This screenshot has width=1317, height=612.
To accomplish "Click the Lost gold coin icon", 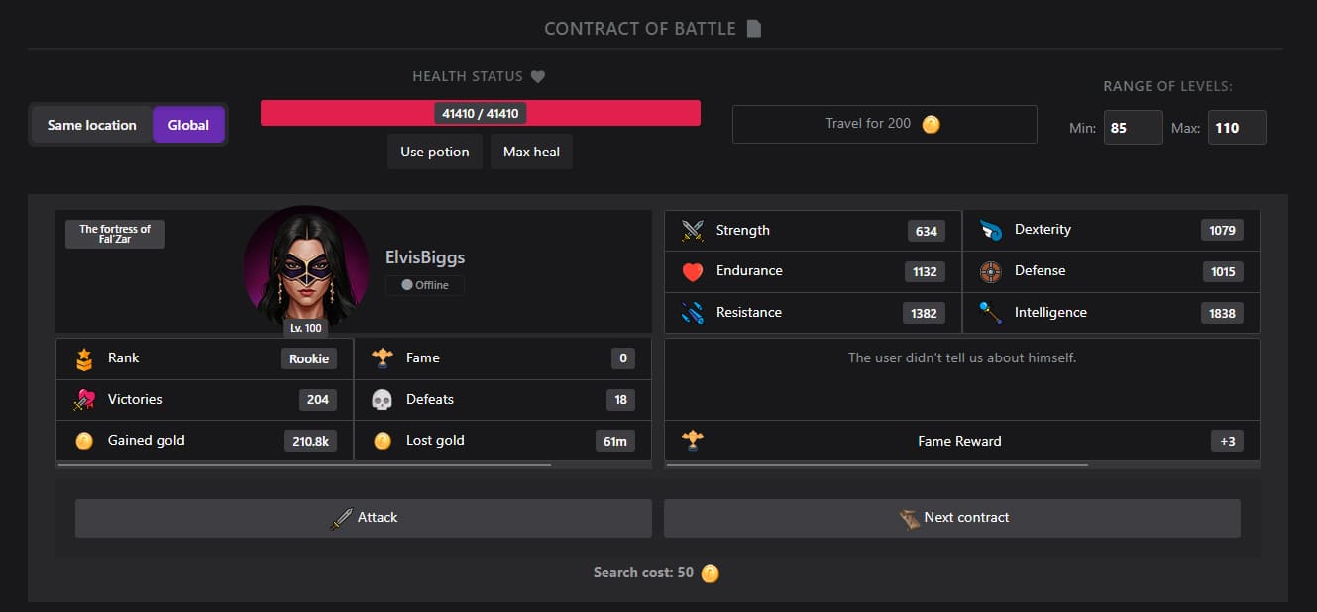I will pyautogui.click(x=383, y=441).
